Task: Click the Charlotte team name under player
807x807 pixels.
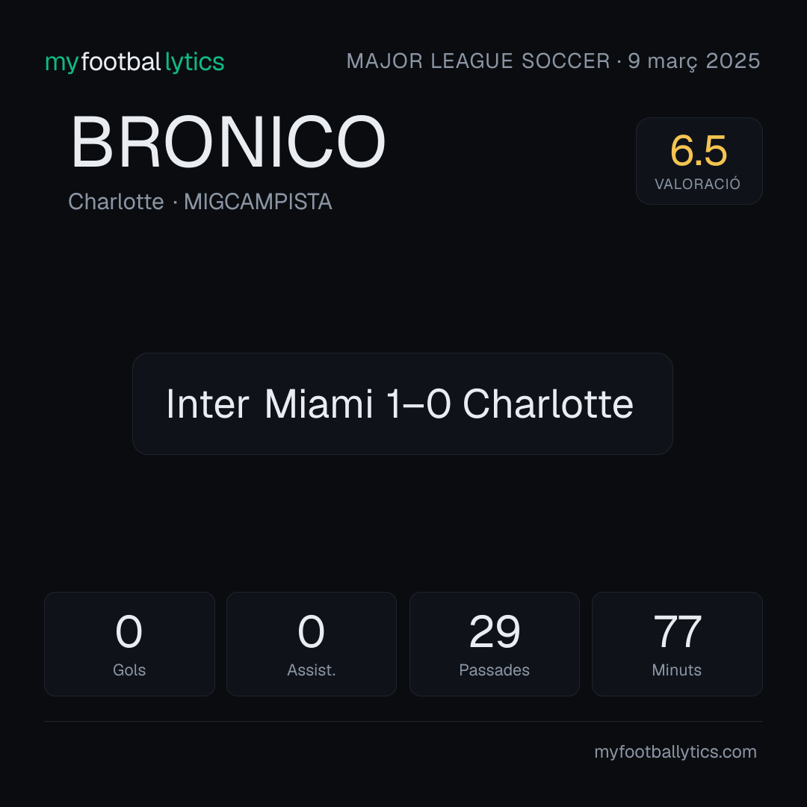Action: click(x=116, y=201)
